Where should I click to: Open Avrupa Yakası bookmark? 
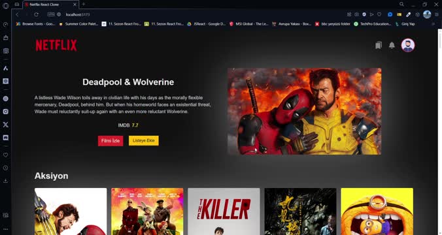(x=292, y=24)
